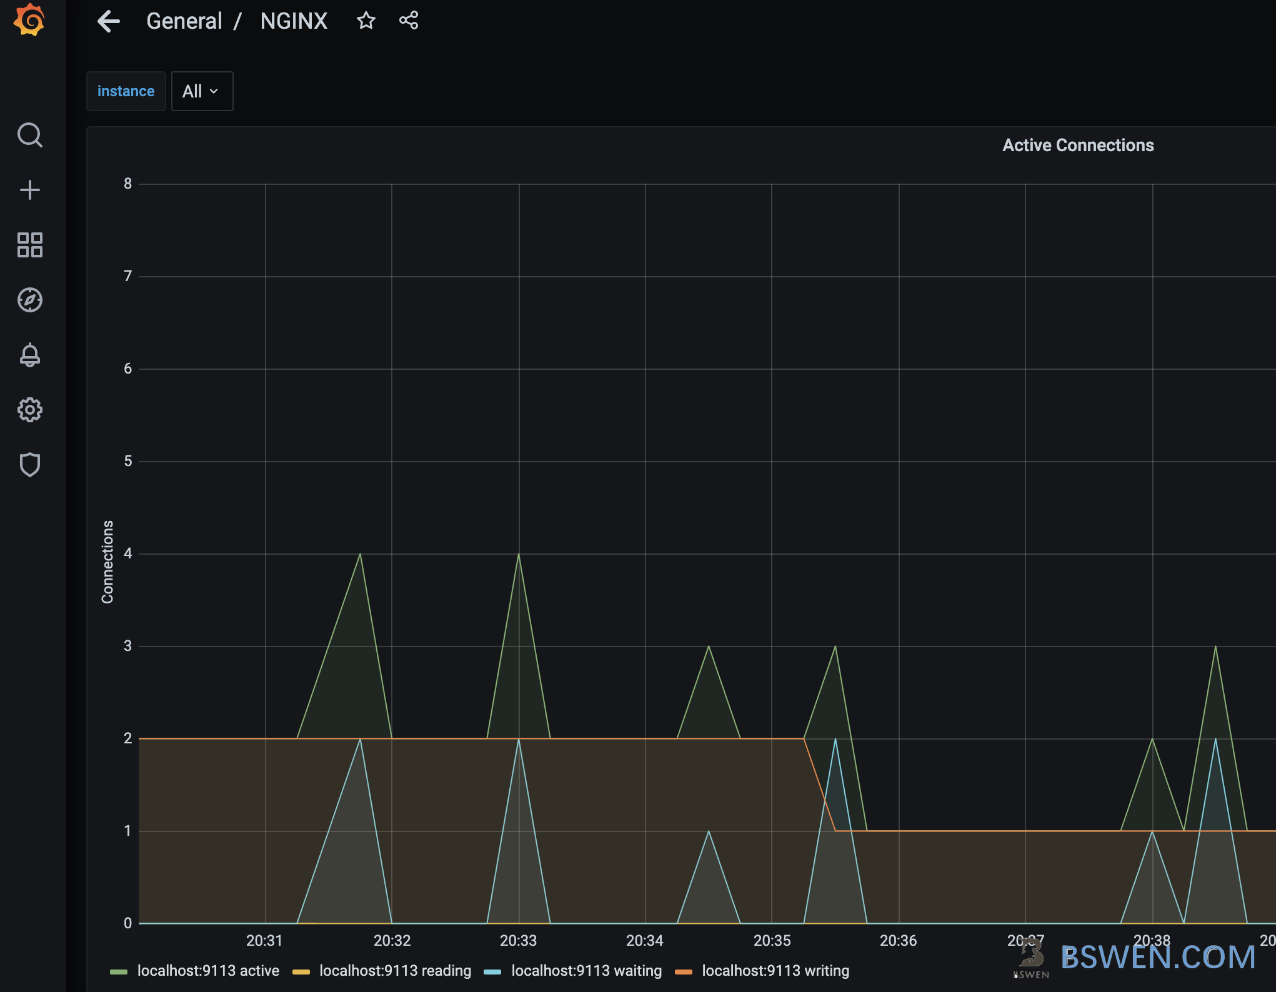Image resolution: width=1276 pixels, height=992 pixels.
Task: Click orange color swatch for writing series
Action: click(684, 972)
